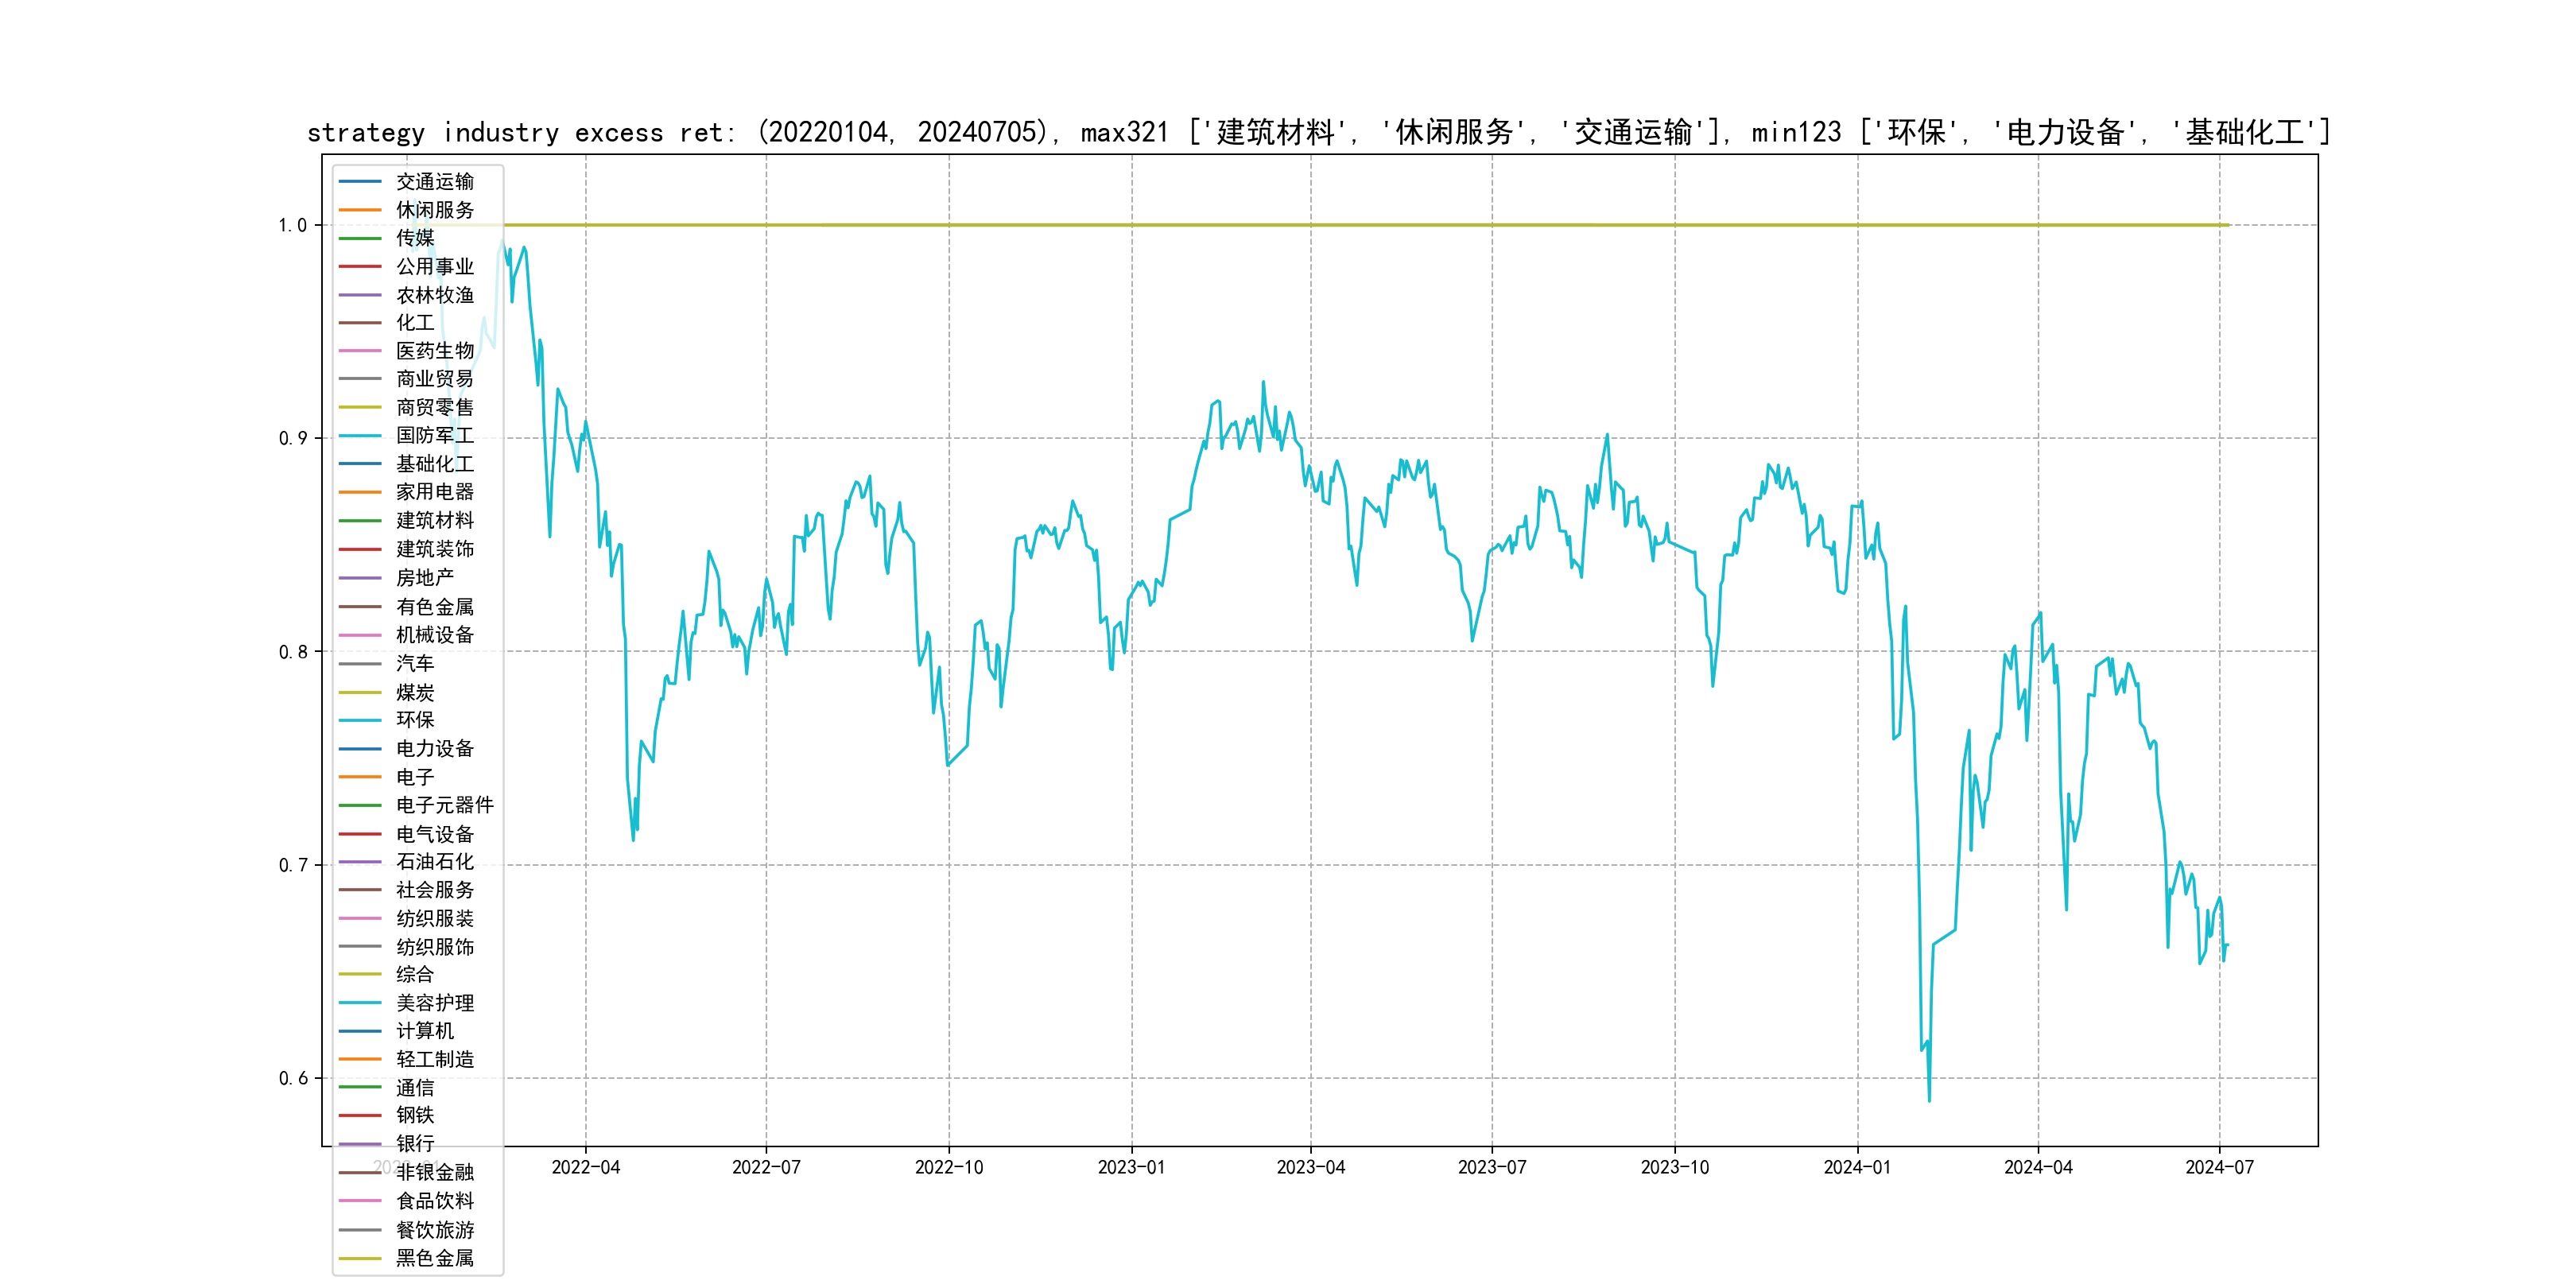Screen dimensions: 2576x1288
Task: Click the 电子元器件 legend label
Action: [445, 805]
